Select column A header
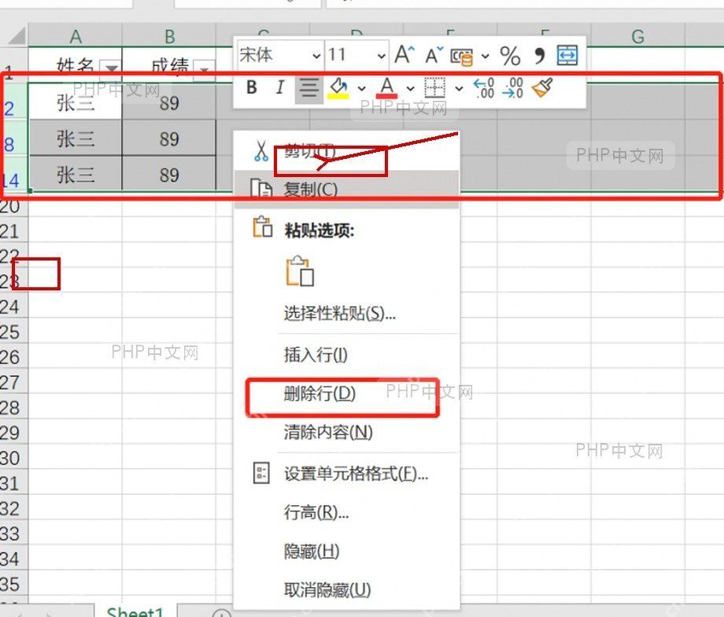The image size is (724, 617). pos(76,36)
